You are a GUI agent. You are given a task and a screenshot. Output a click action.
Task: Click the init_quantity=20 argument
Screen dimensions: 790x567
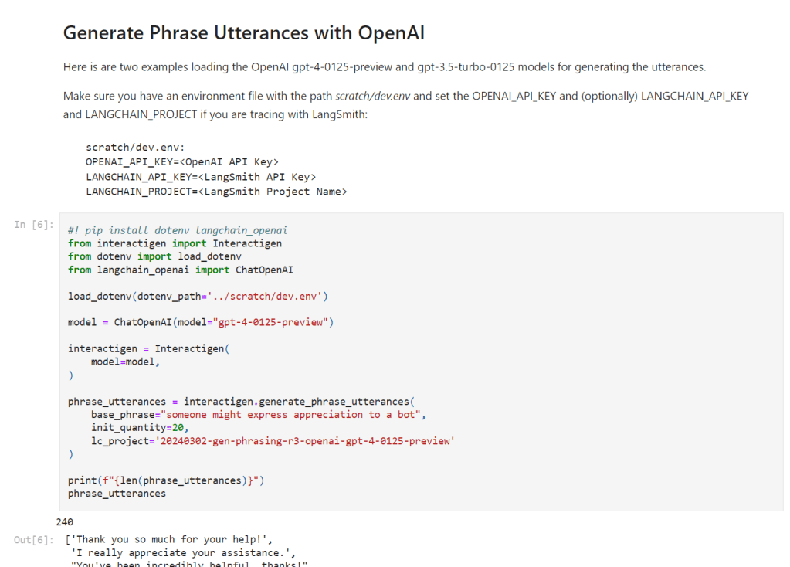(x=139, y=428)
